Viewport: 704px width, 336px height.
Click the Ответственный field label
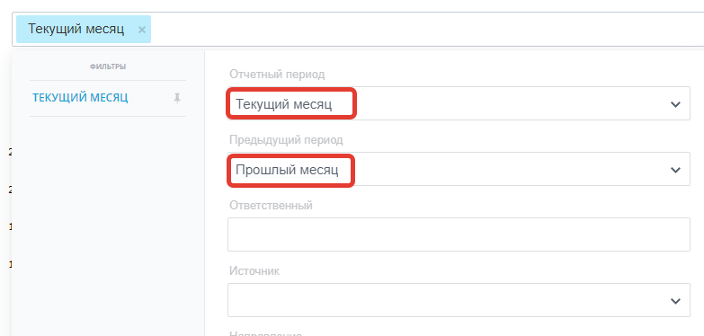[271, 206]
